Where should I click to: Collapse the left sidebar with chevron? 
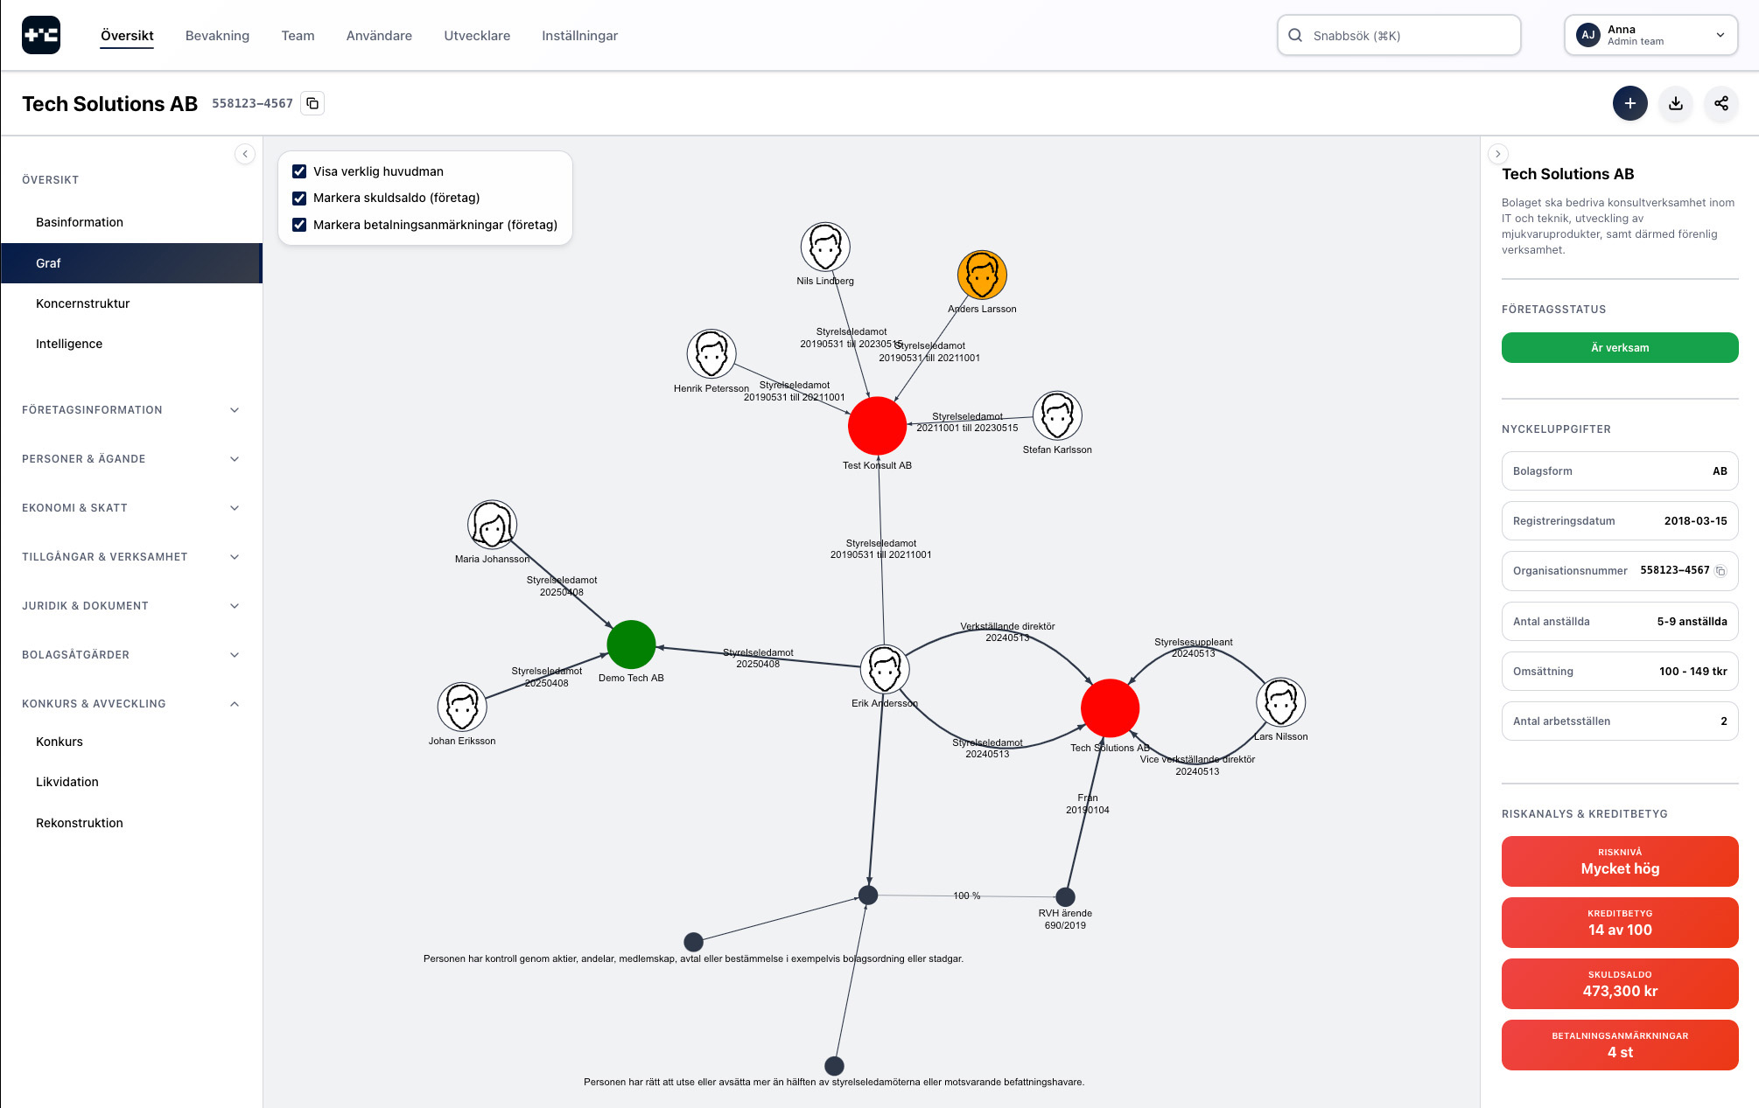click(245, 154)
